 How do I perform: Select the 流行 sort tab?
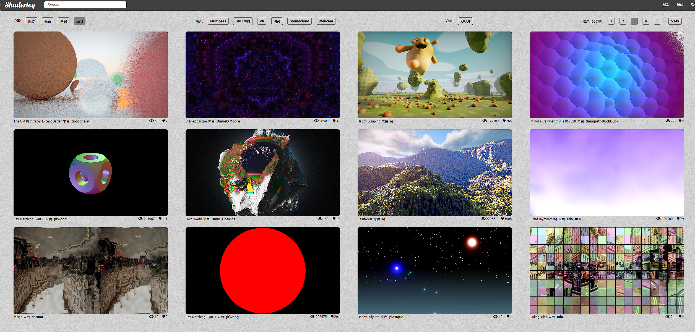click(32, 21)
